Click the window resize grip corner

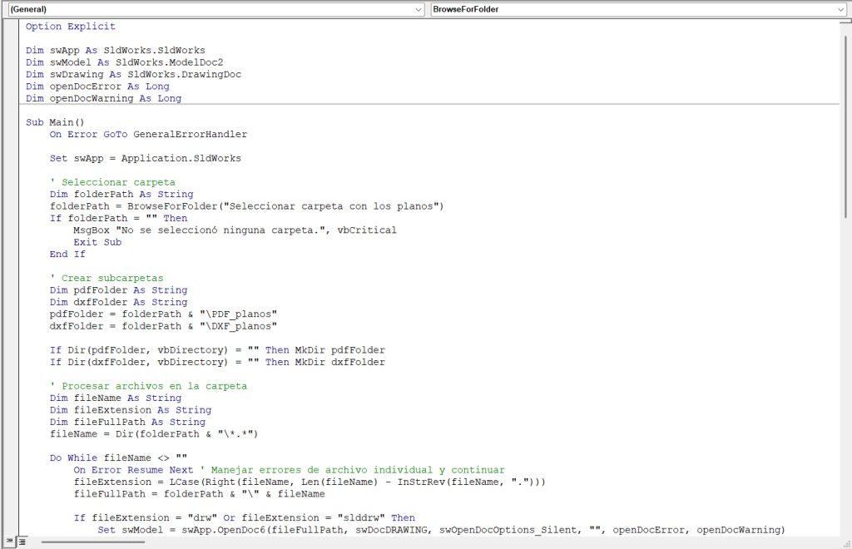(846, 542)
